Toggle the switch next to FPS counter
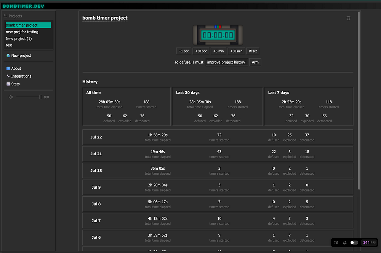 pos(354,242)
